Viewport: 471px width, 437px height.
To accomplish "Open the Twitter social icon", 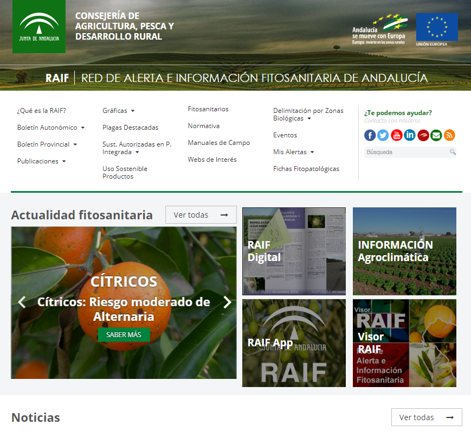I will [x=383, y=135].
